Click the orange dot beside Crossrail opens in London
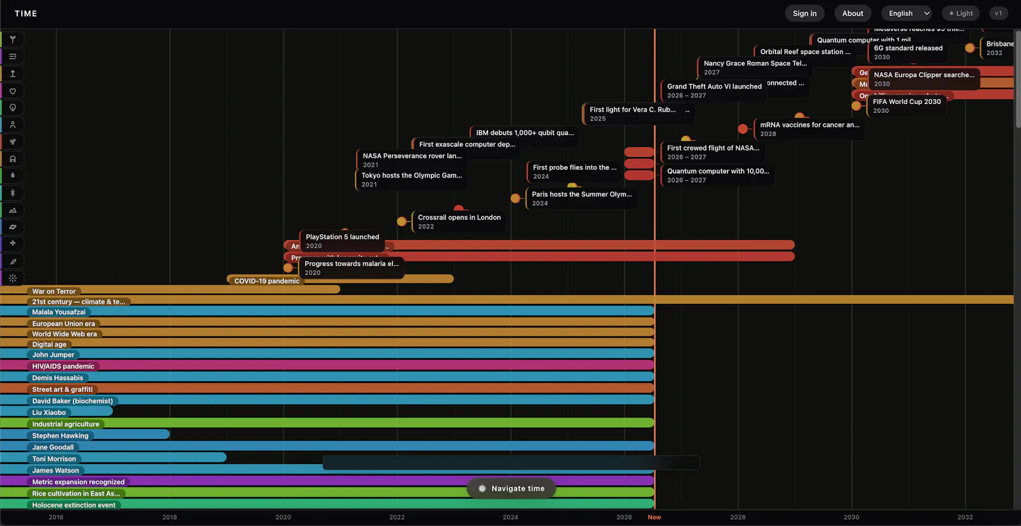This screenshot has height=526, width=1021. [x=401, y=222]
